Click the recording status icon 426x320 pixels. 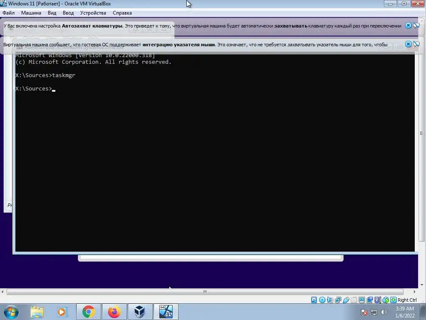pos(369,300)
